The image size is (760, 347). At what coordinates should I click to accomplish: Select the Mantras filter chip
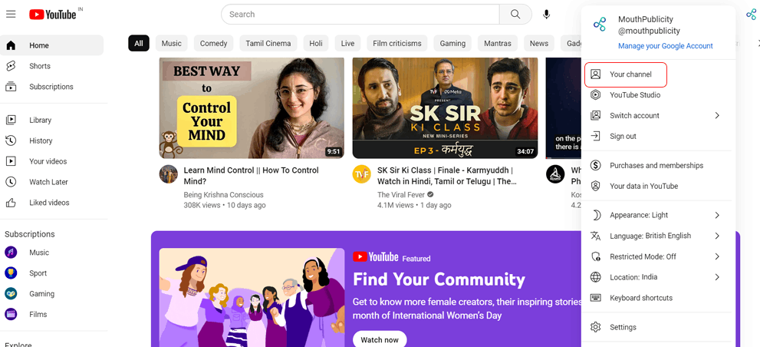coord(498,43)
